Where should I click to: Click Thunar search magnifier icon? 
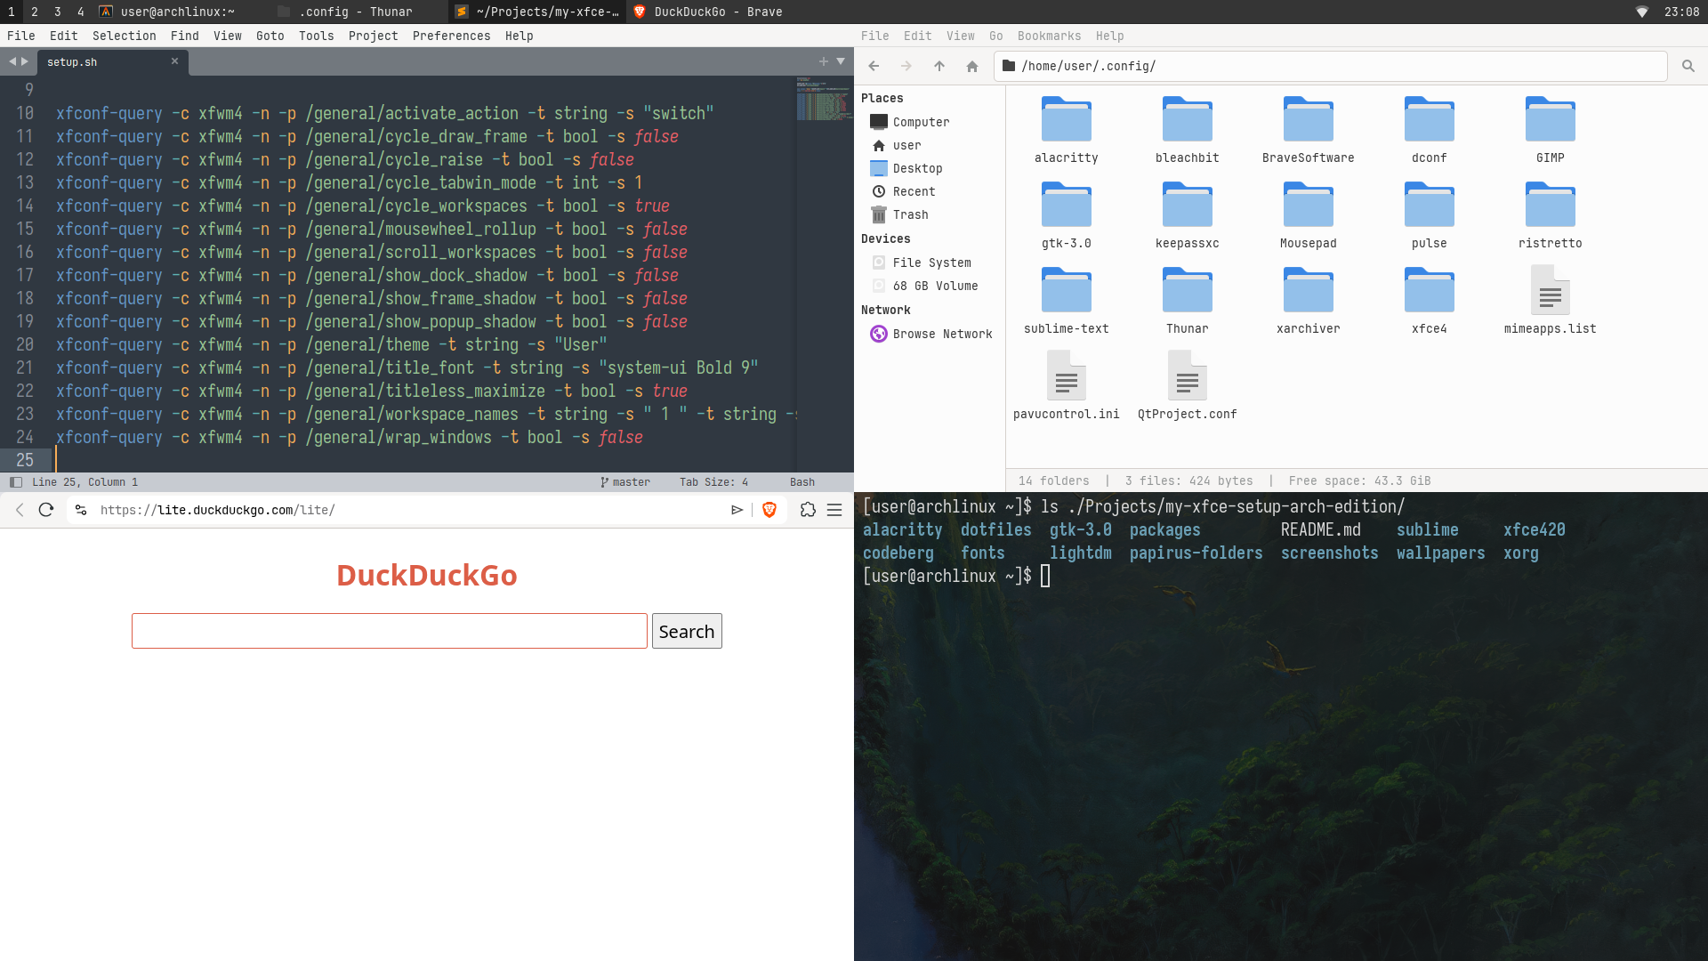[1688, 66]
